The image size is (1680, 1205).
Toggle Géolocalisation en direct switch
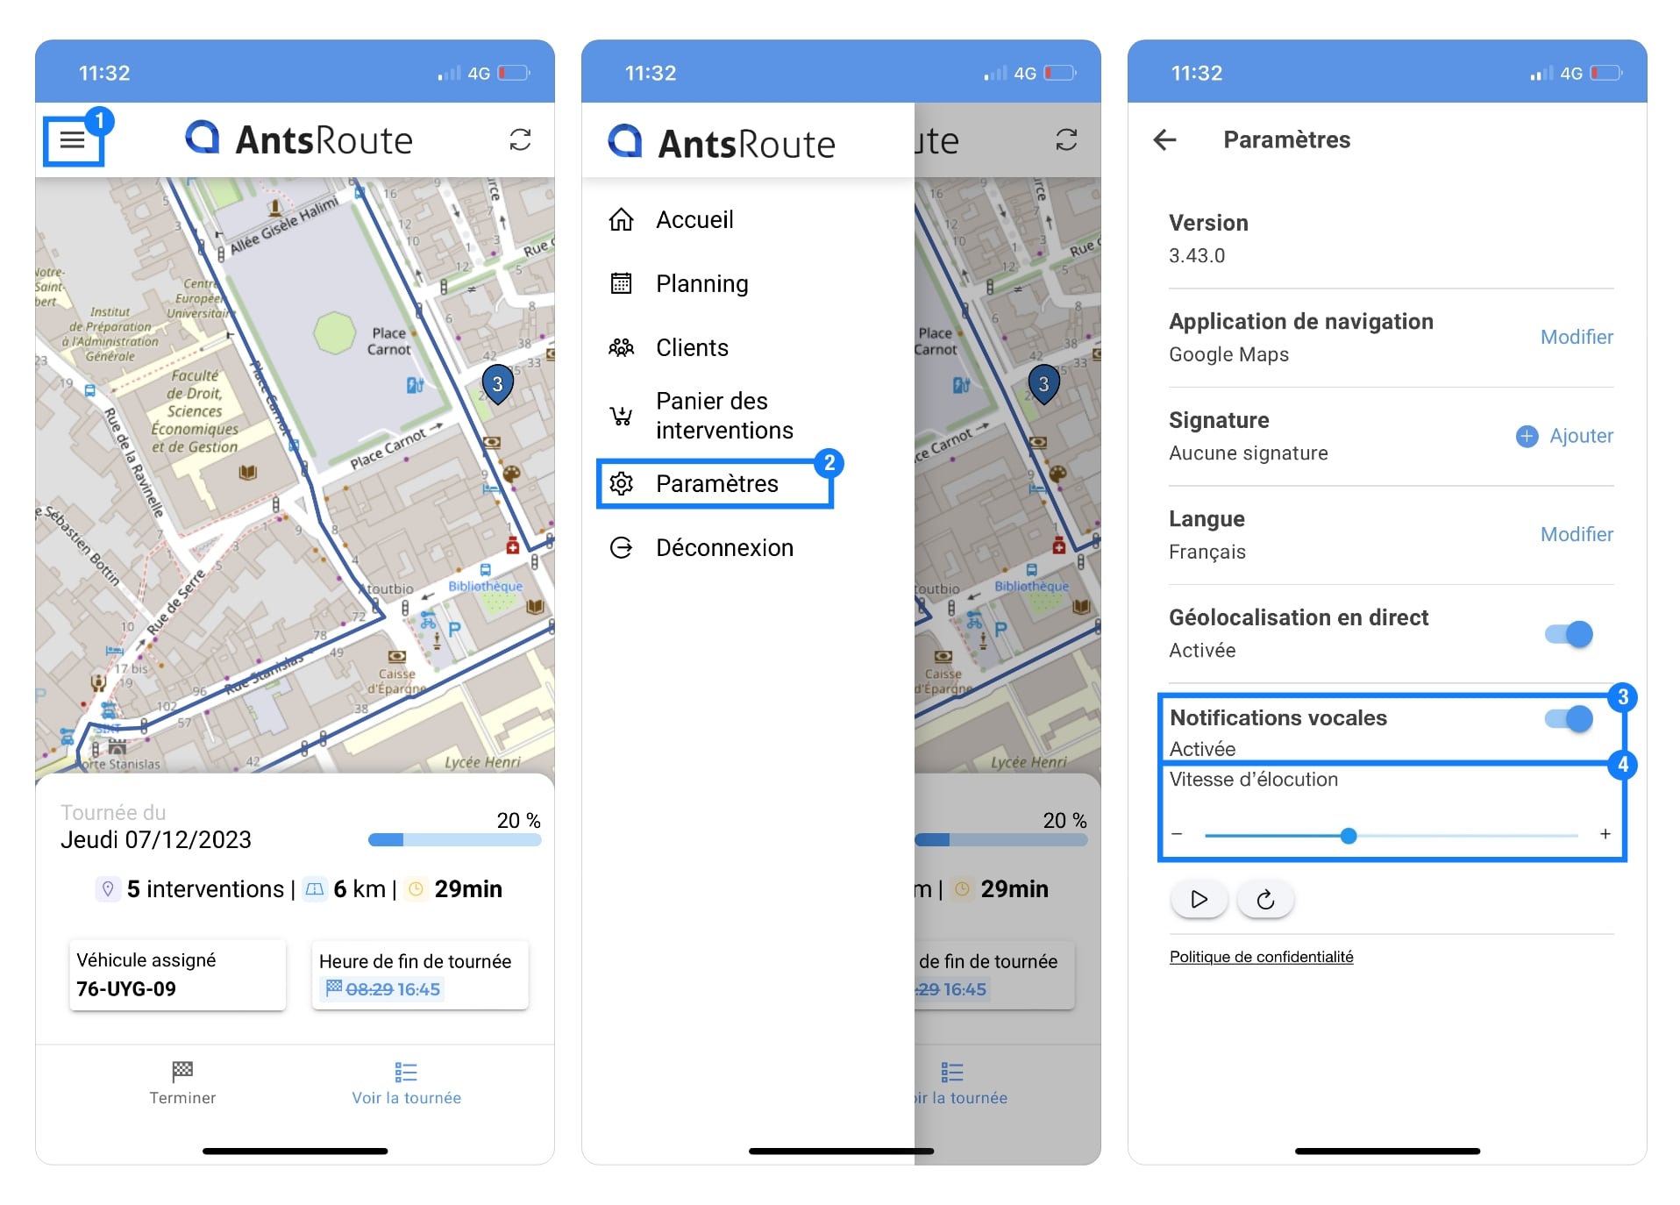(x=1569, y=634)
